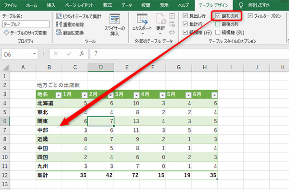Click the テーブル デザイン tab
Viewport: 289px width, 190px height.
213,5
